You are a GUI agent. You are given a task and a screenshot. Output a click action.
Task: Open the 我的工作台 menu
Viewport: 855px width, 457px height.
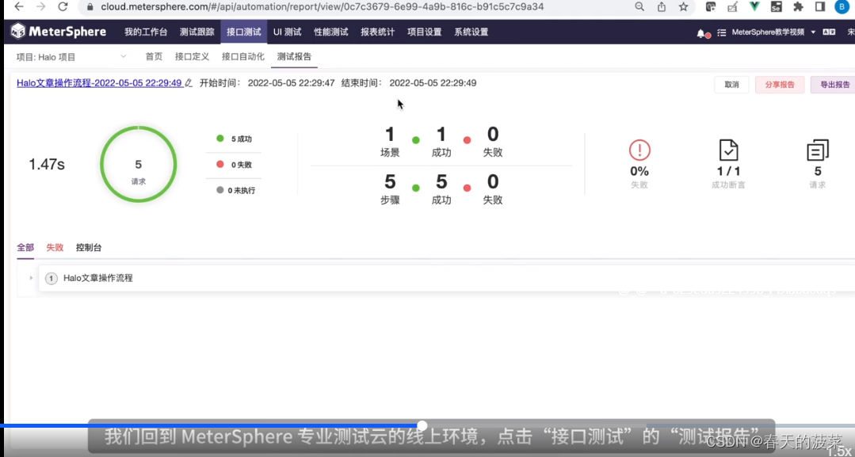pyautogui.click(x=146, y=32)
